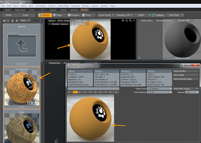The height and width of the screenshot is (143, 201).
Task: Click the IC: Update button
Action: click(81, 24)
